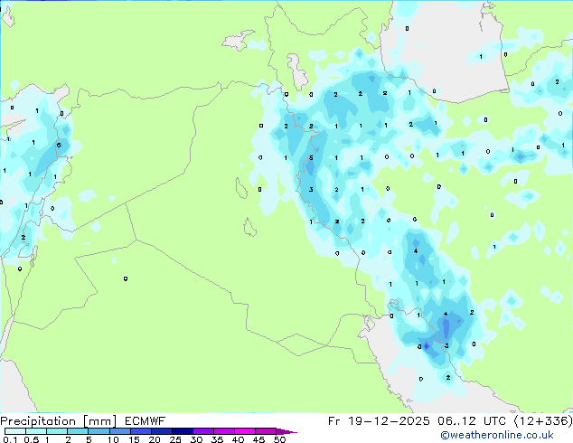573x443 pixels.
Task: Click the 45–50 mm legend color box
Action: 266,431
